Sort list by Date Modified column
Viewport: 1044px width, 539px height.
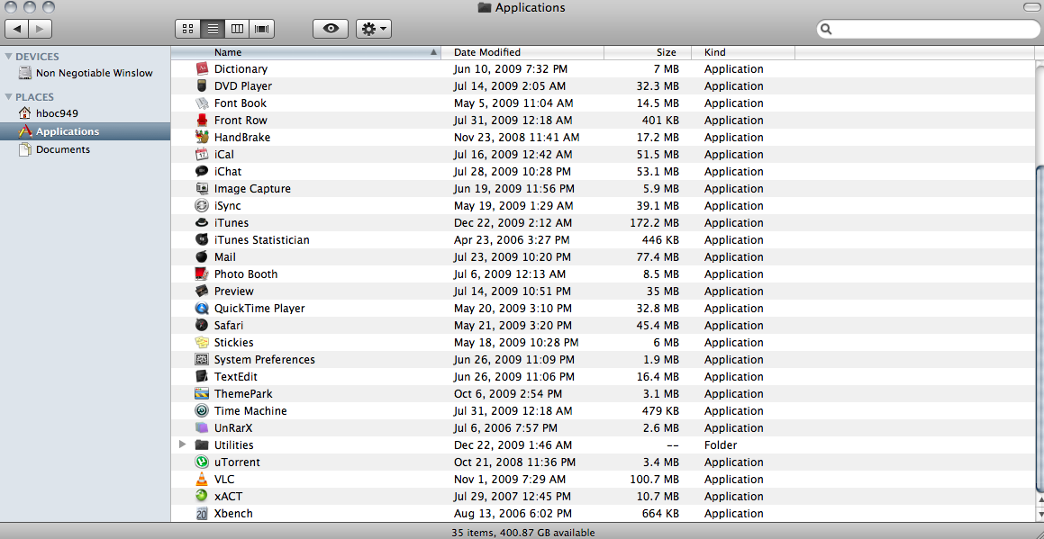pyautogui.click(x=522, y=52)
